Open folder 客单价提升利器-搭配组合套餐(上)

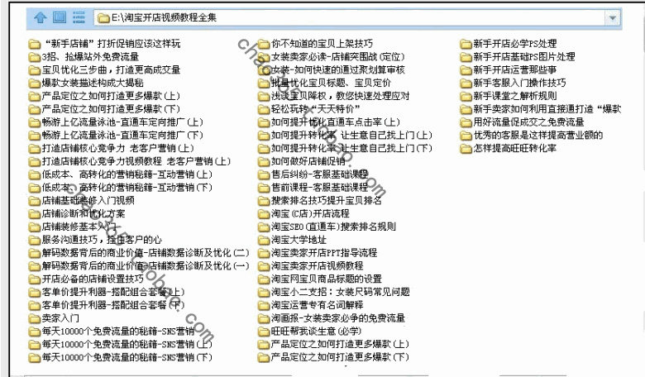click(107, 292)
